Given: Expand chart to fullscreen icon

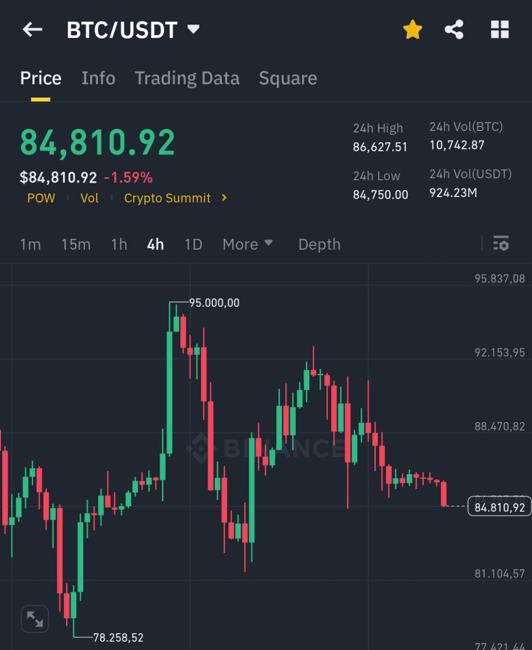Looking at the screenshot, I should point(35,619).
